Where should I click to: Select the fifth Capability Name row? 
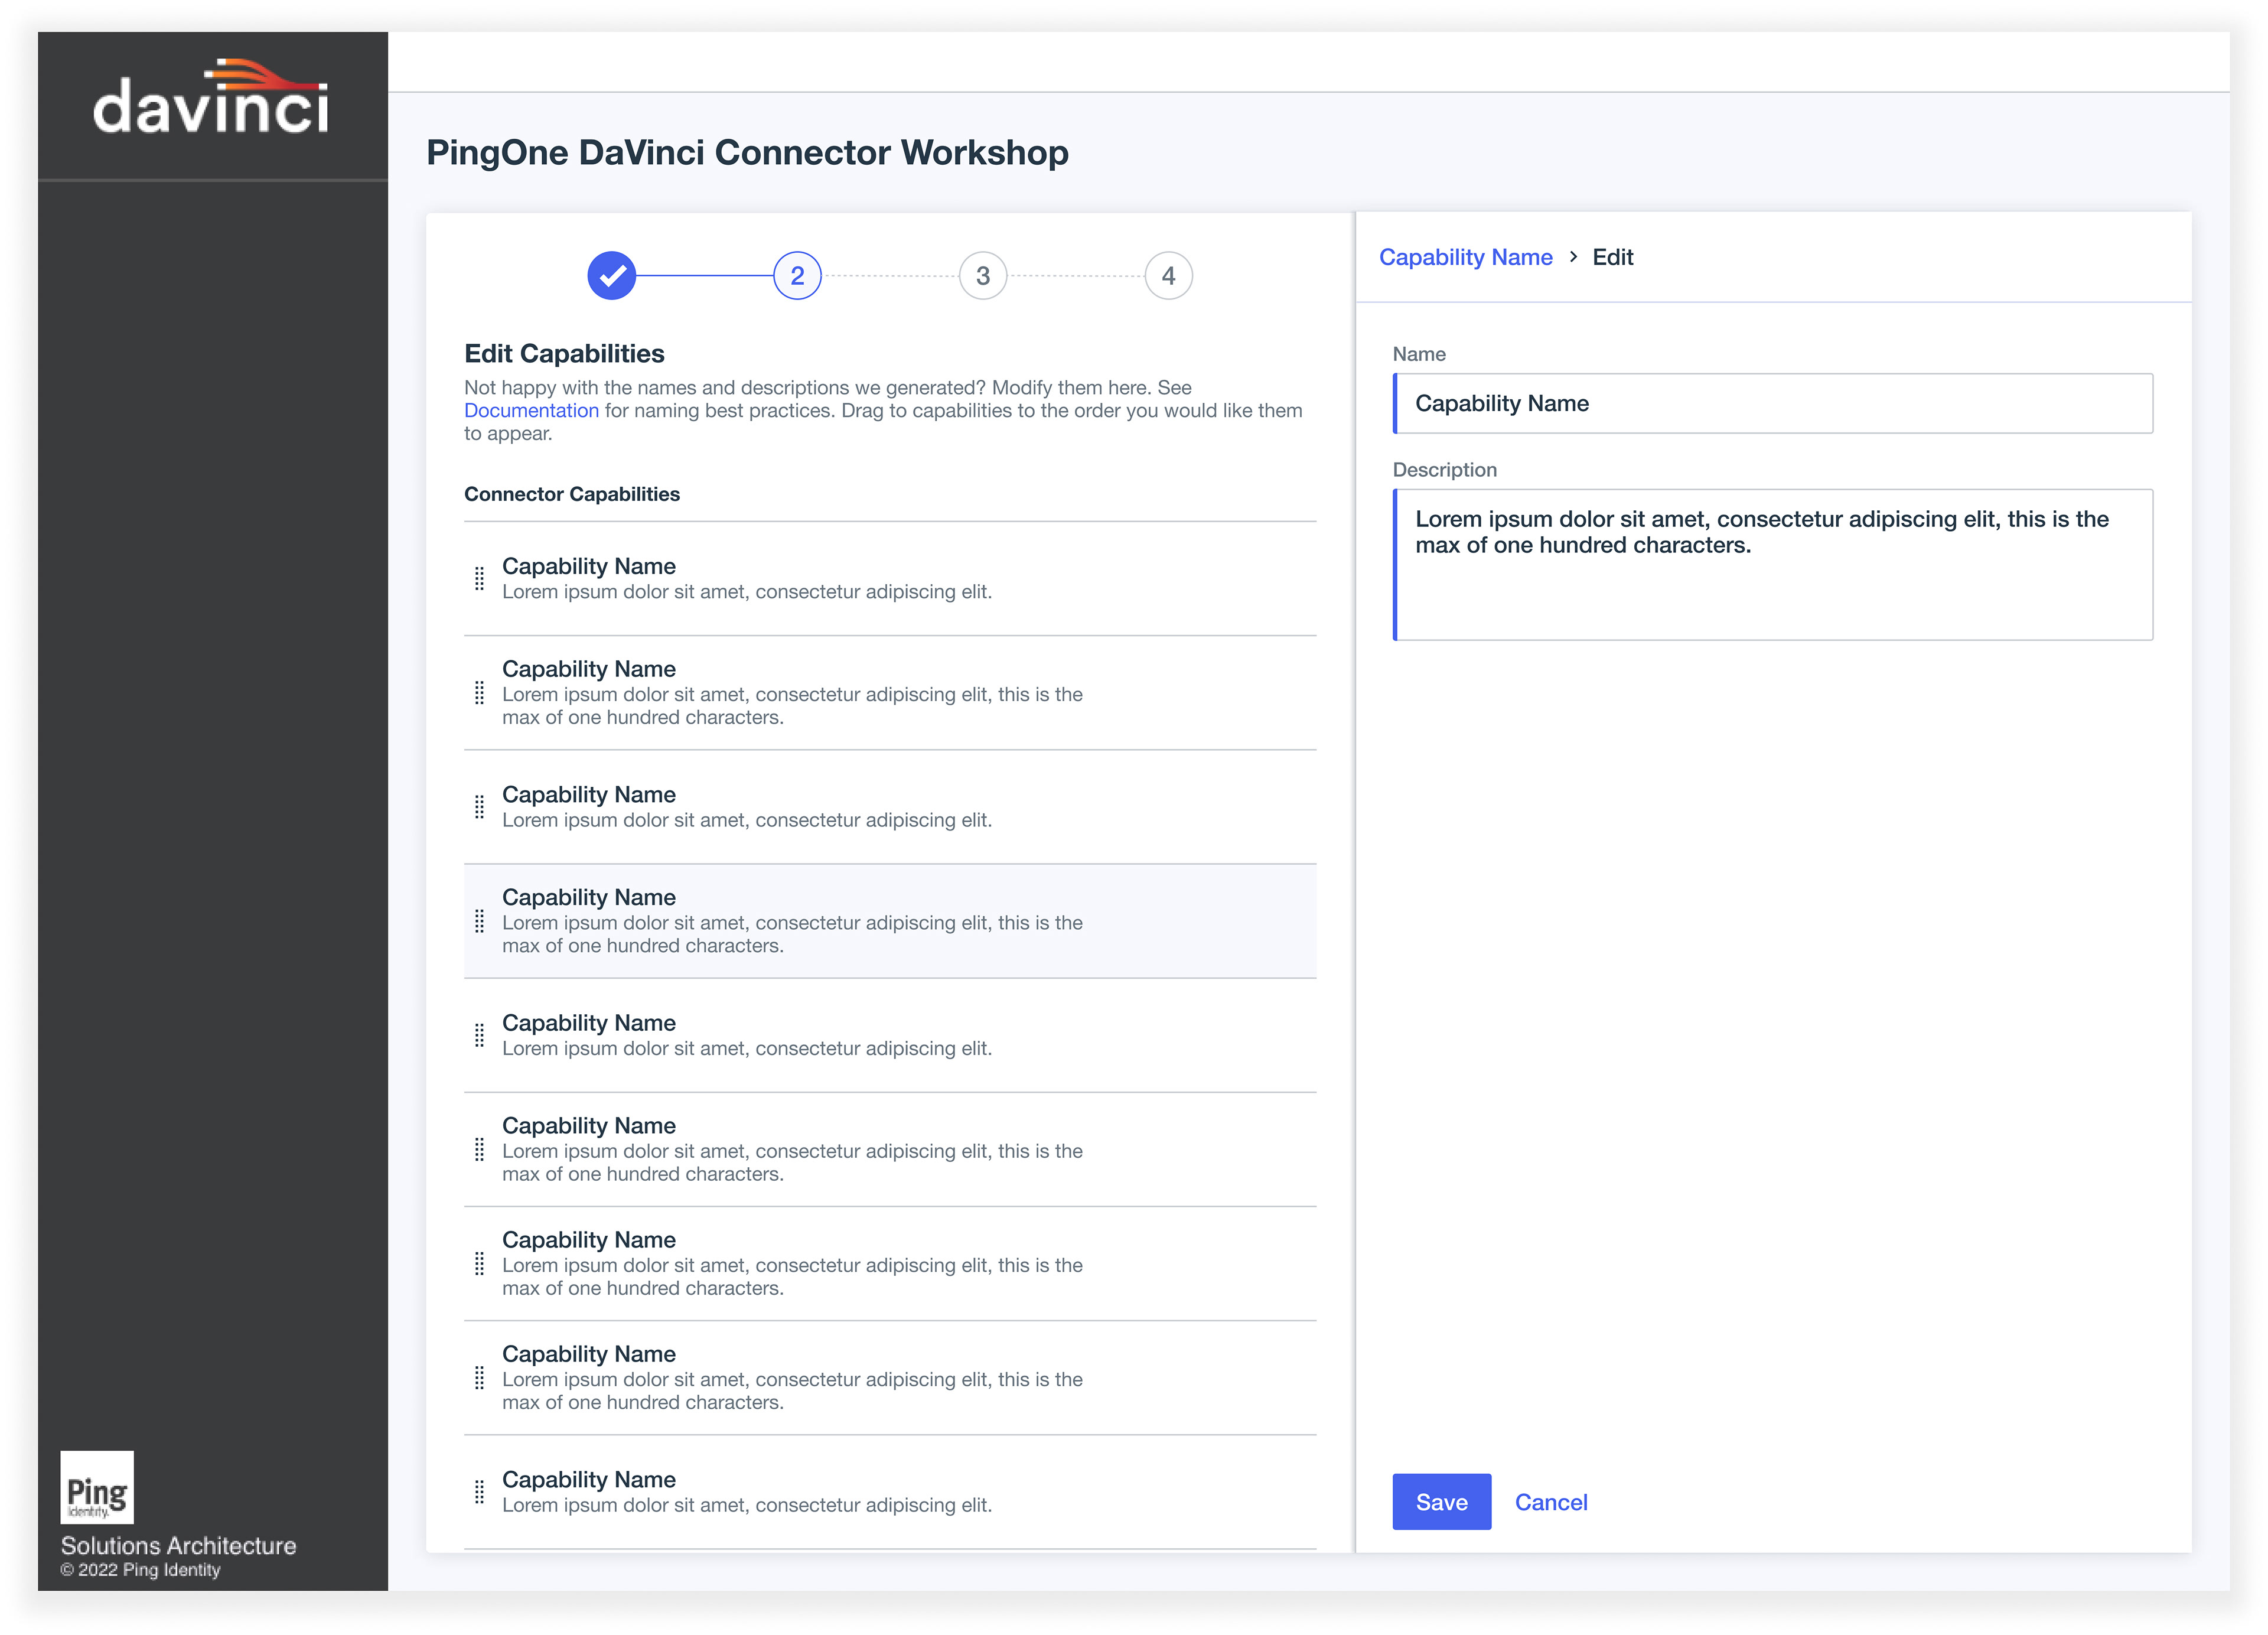tap(890, 1035)
